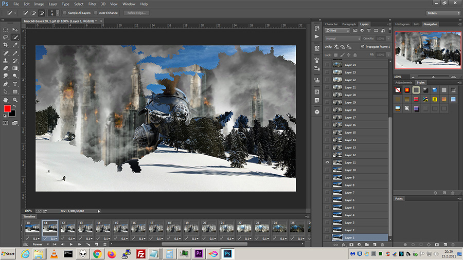
Task: Select the Dodge tool
Action: [15, 76]
